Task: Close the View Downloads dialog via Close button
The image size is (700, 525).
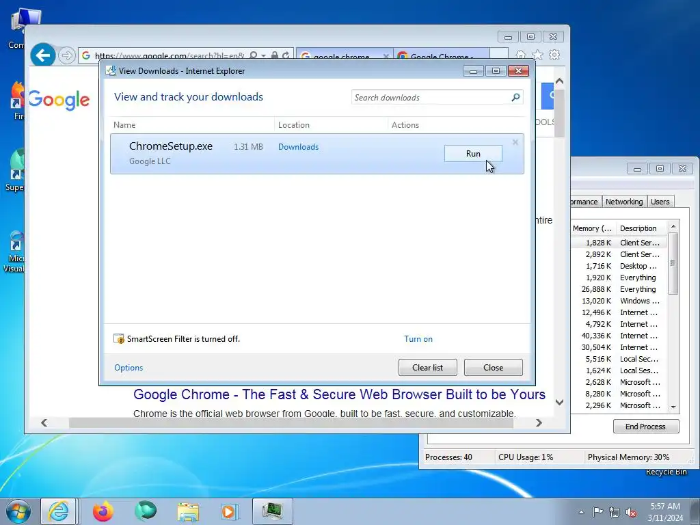Action: point(494,367)
